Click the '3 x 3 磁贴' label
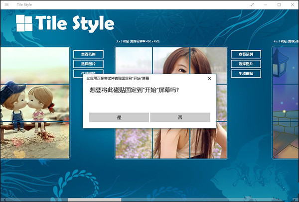Image resolution: width=299 pixels, height=202 pixels. click(x=138, y=41)
